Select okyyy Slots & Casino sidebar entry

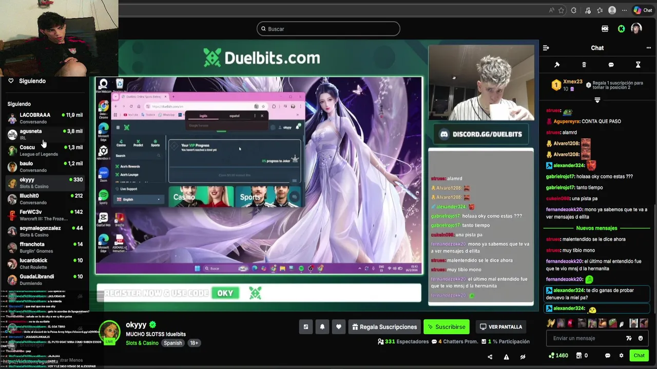coord(45,182)
